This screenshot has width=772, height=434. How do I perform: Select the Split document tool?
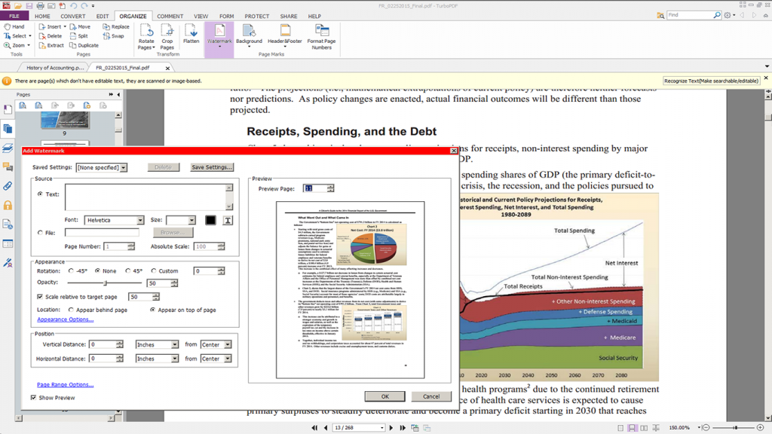click(78, 36)
